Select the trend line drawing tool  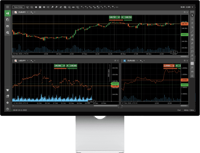pyautogui.click(x=192, y=31)
